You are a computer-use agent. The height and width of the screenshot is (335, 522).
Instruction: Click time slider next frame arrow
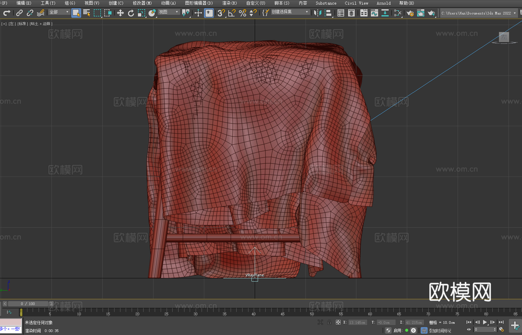(x=51, y=304)
